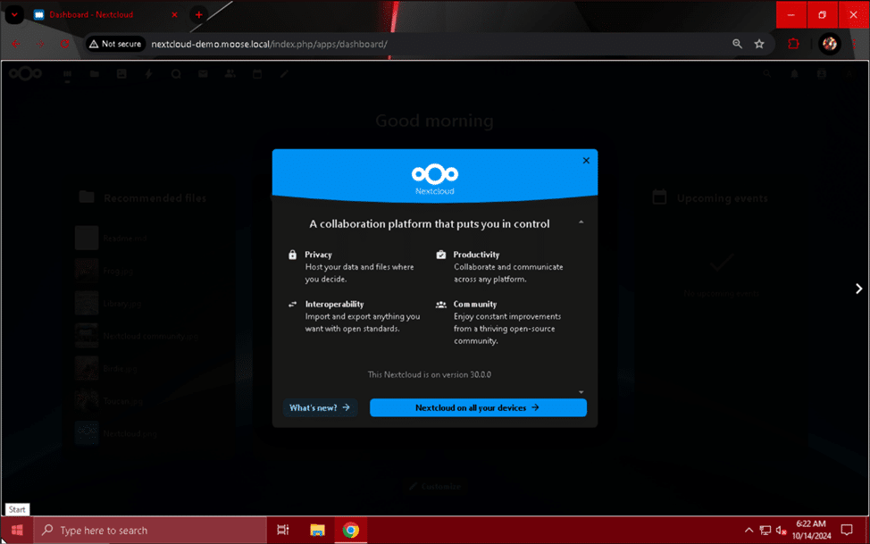Click the Interoperability heading in dialog

coord(335,305)
